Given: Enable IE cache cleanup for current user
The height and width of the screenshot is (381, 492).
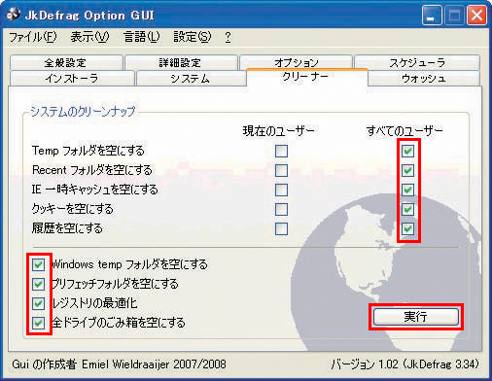Looking at the screenshot, I should [281, 190].
